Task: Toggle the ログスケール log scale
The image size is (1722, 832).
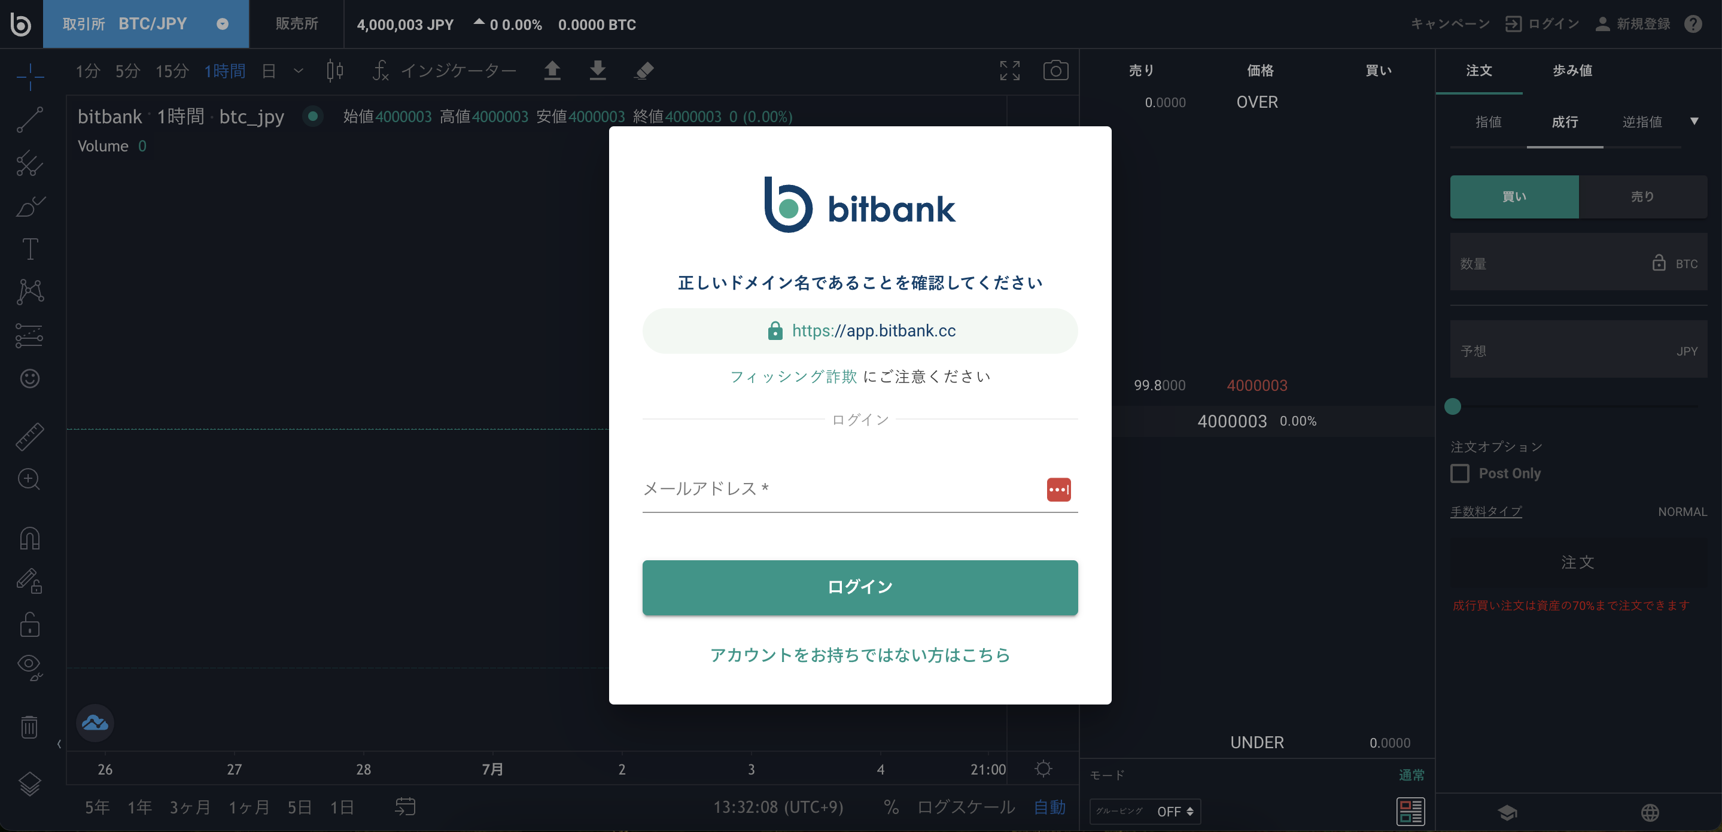Action: click(x=967, y=807)
